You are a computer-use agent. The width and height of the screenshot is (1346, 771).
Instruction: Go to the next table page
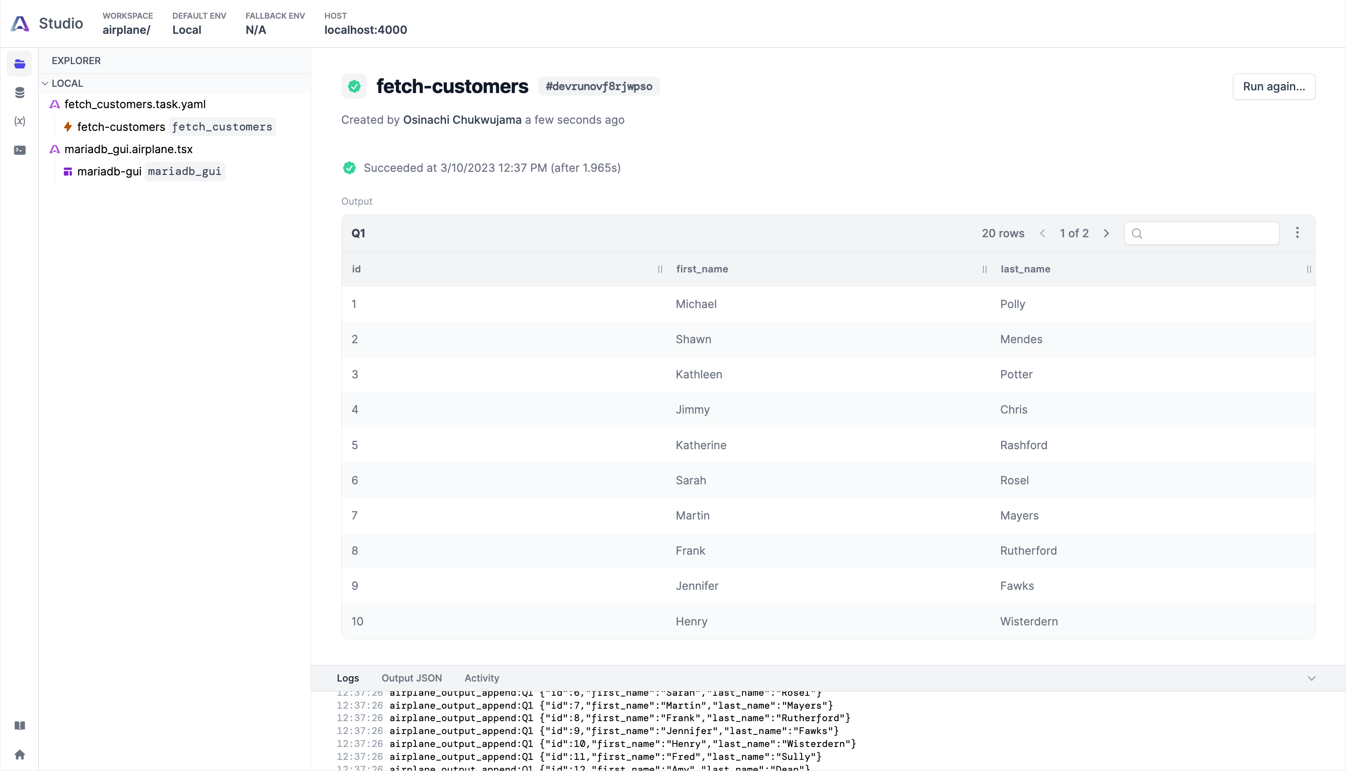pyautogui.click(x=1106, y=234)
